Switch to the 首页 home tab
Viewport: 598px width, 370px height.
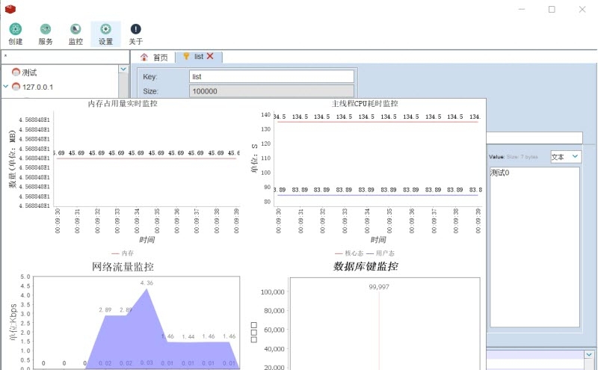pos(154,57)
